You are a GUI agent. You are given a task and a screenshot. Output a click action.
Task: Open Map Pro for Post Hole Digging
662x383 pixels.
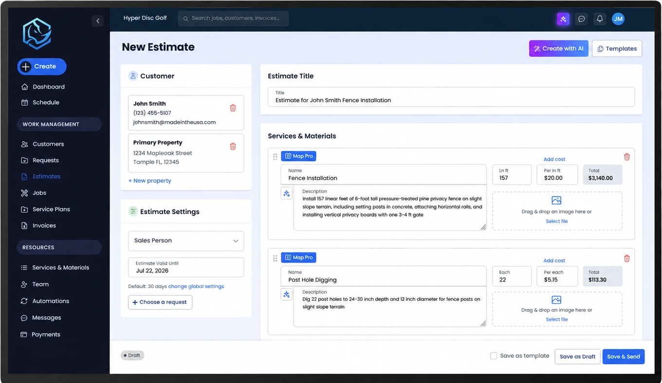pyautogui.click(x=298, y=257)
